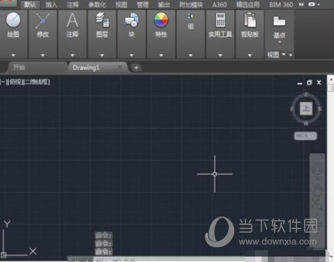
Task: Minimize the drawing viewport window
Action: (300, 83)
